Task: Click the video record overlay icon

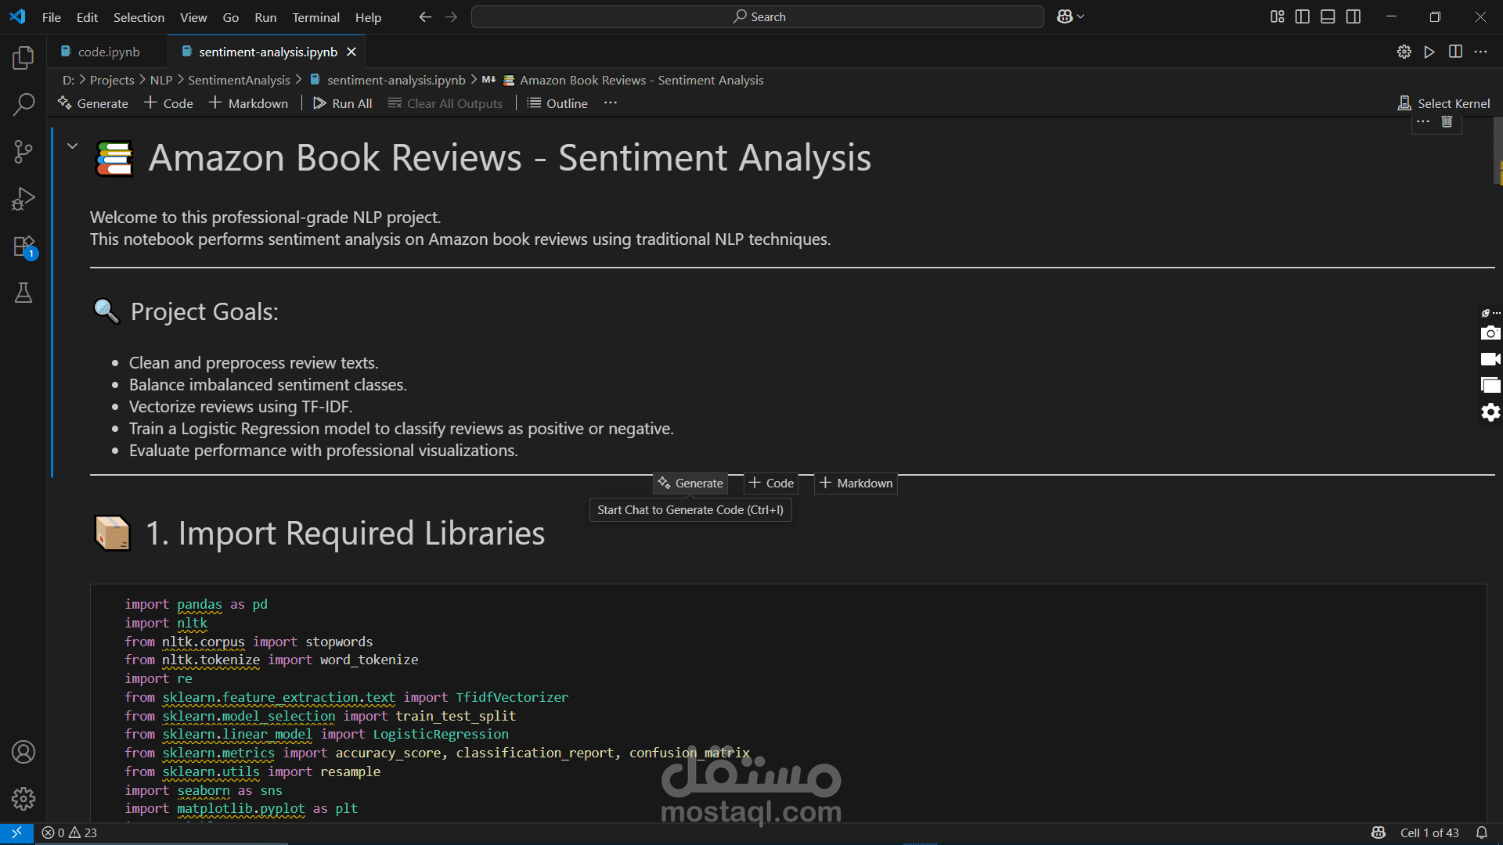Action: click(x=1490, y=359)
